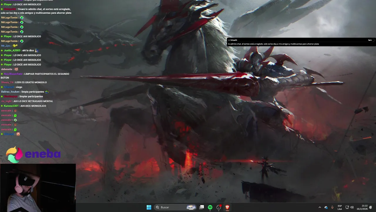Open the OneDrive cloud tray icon

326,207
